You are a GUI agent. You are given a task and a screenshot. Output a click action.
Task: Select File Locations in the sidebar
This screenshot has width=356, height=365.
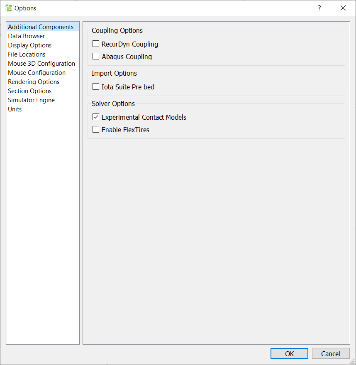point(27,54)
